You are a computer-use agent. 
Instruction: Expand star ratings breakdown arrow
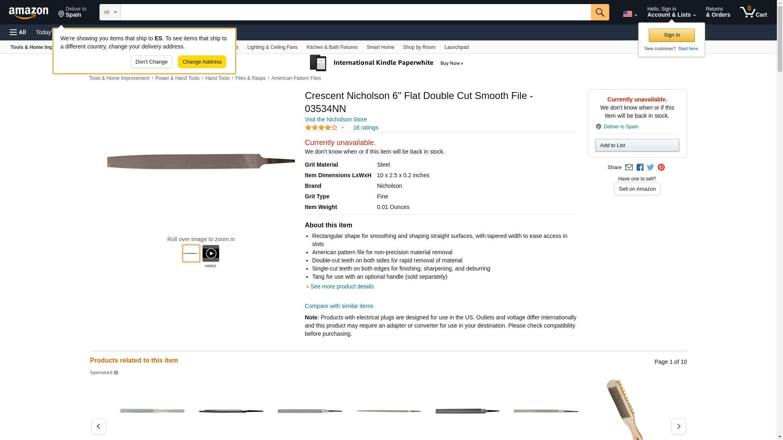(343, 128)
